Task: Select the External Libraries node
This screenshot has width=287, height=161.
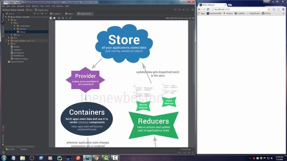Action: pyautogui.click(x=16, y=62)
